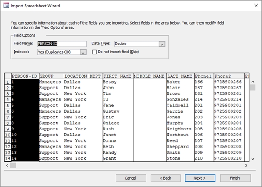
Task: Open the Data Type dropdown
Action: tap(162, 44)
